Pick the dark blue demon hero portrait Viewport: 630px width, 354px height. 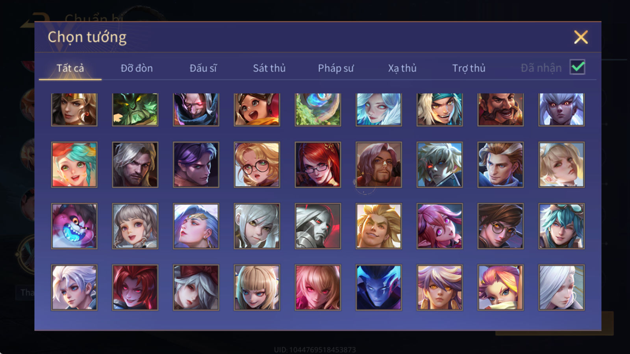click(379, 287)
